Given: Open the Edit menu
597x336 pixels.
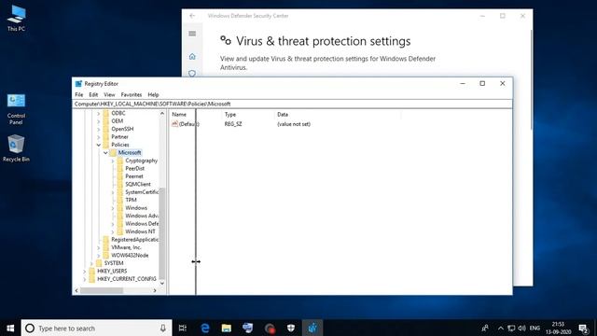Looking at the screenshot, I should [x=93, y=94].
